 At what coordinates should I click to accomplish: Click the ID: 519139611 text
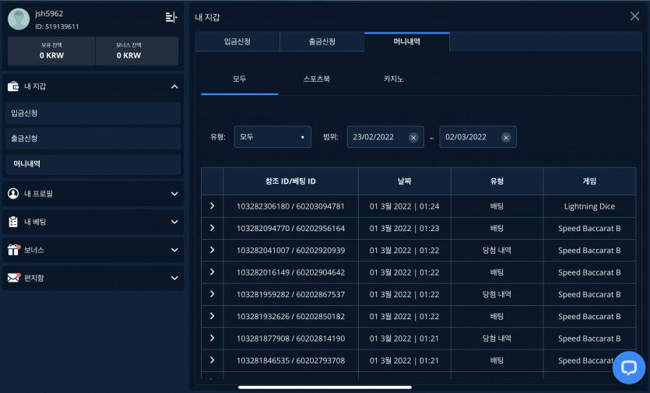click(x=57, y=26)
